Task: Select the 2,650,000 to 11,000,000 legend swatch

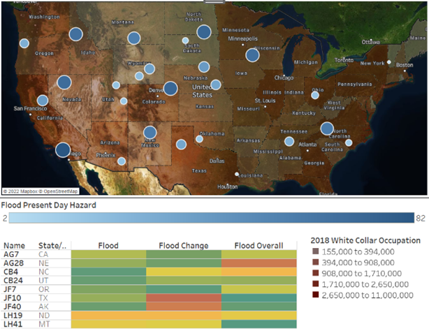Action: click(x=315, y=295)
